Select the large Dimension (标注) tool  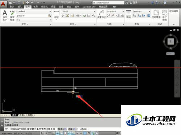tap(56, 15)
